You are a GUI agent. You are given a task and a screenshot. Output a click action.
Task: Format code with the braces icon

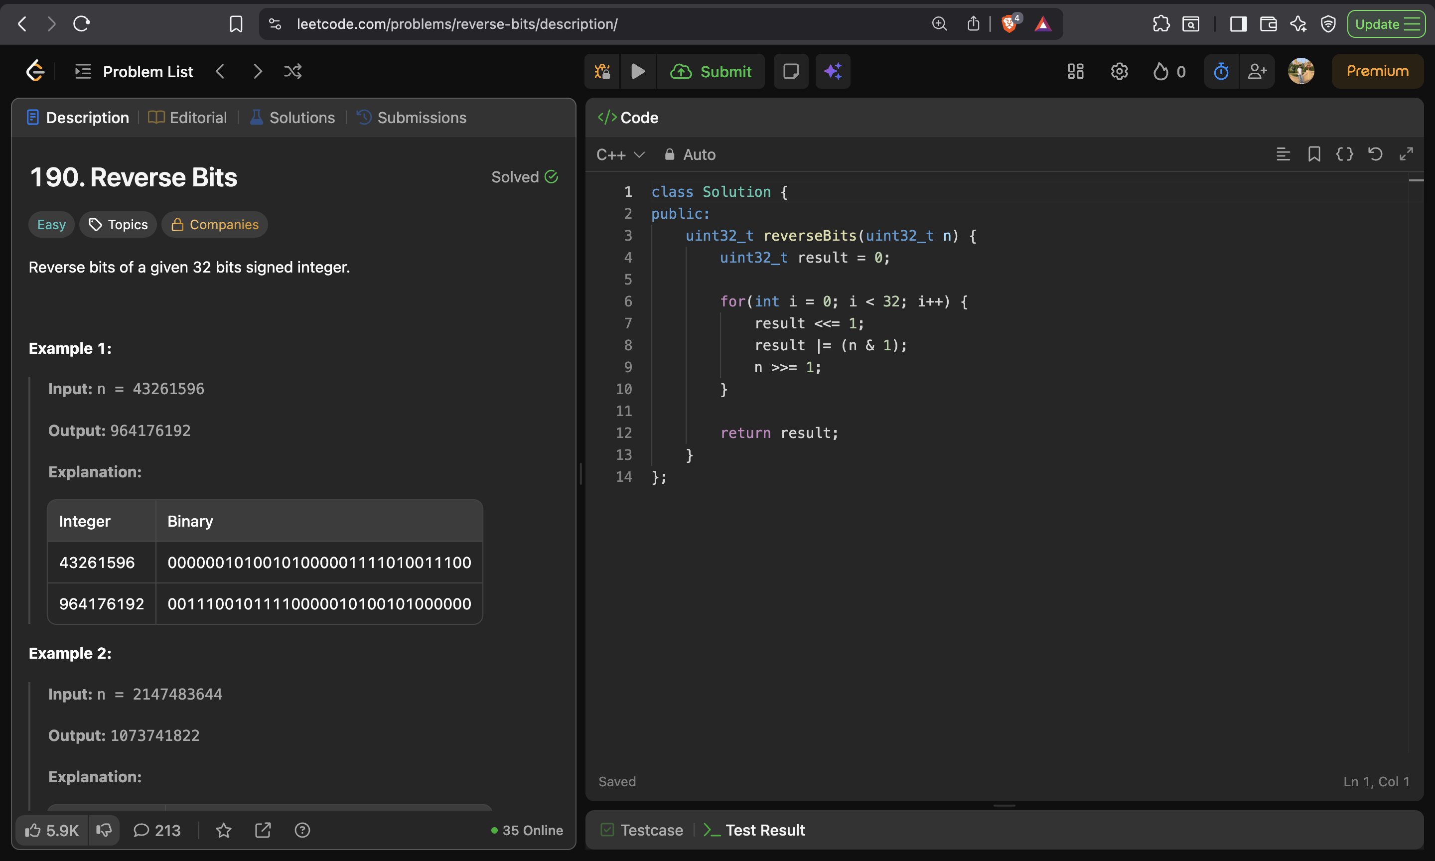[x=1344, y=154]
